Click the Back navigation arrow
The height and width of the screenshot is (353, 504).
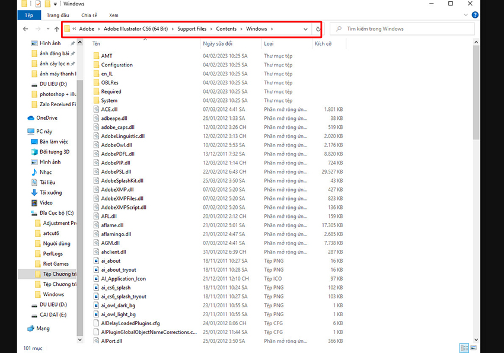pyautogui.click(x=25, y=29)
